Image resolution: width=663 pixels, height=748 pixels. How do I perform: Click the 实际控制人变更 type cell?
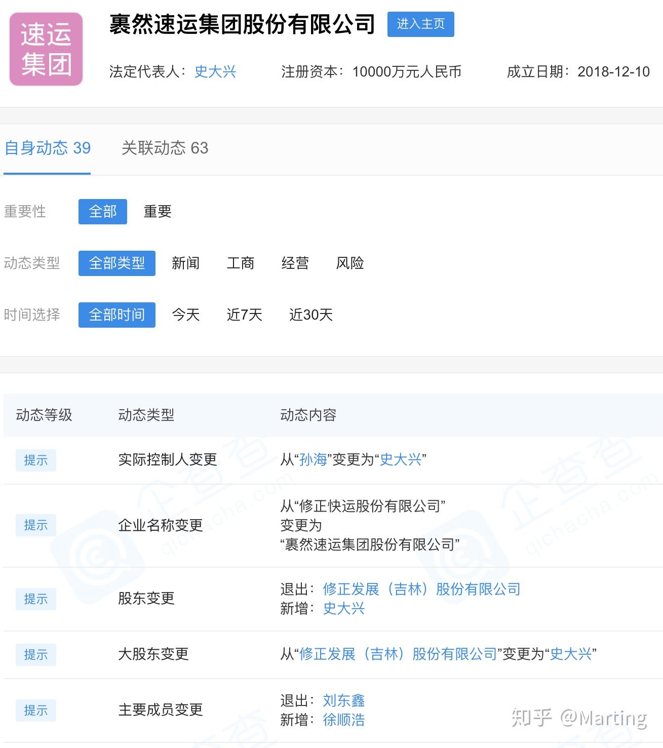pos(167,460)
